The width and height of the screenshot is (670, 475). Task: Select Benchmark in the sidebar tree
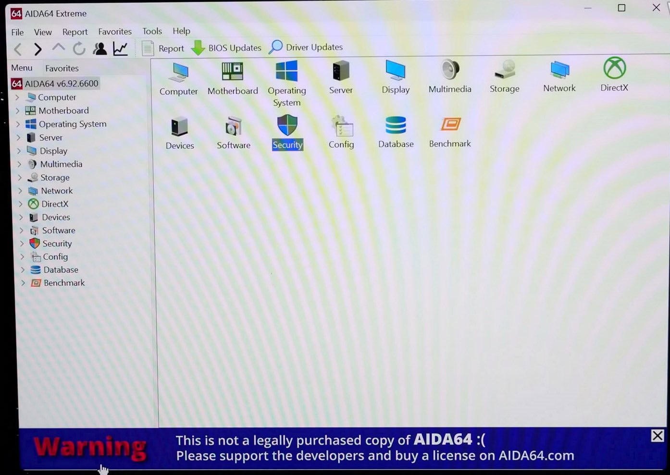(64, 283)
